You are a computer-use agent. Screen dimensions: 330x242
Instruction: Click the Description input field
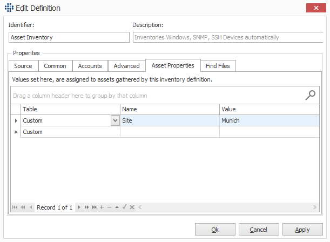(228, 37)
